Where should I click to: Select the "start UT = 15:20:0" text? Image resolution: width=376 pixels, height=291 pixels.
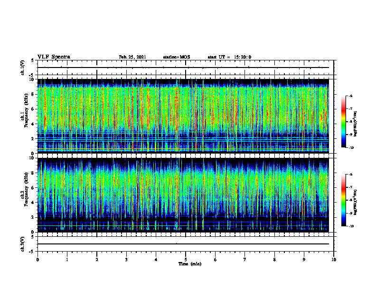point(229,57)
